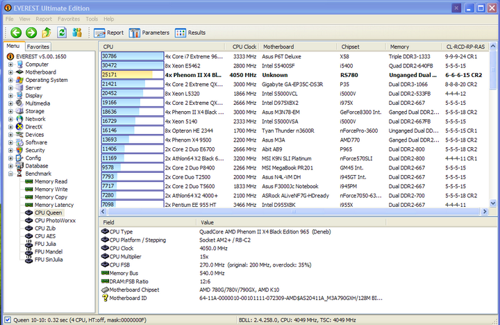Screen dimensions: 500x325
Task: Select the Database tree icon
Action: pos(19,166)
